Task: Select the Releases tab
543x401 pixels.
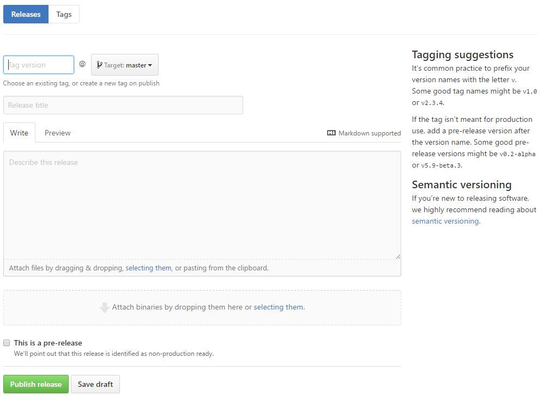Action: (x=26, y=14)
